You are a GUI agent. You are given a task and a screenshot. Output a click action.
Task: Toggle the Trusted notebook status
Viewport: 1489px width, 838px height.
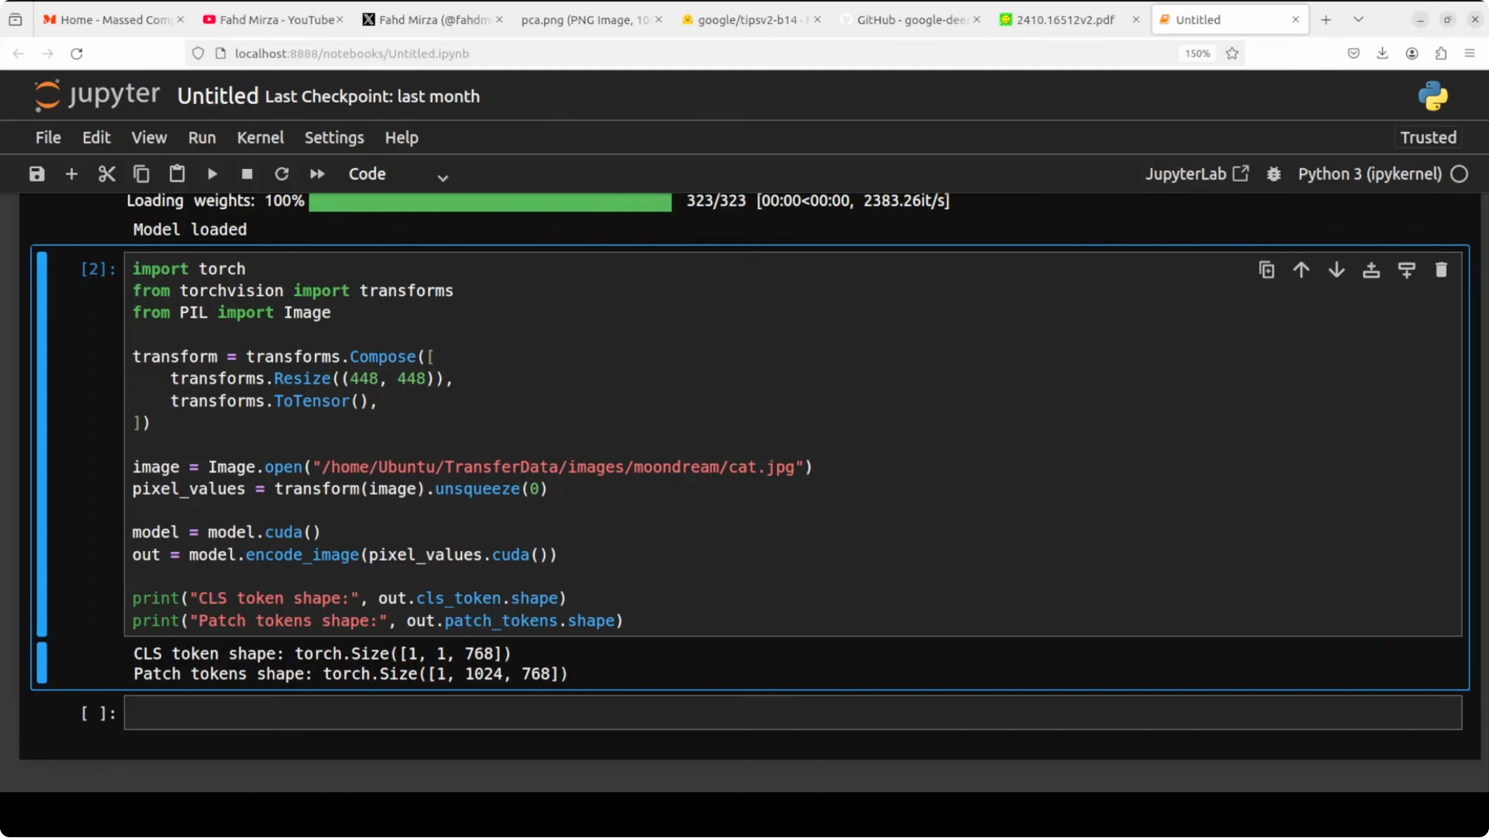click(1428, 138)
